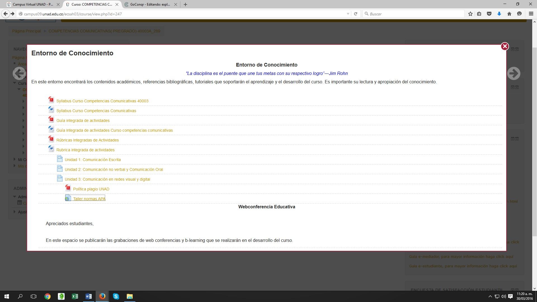537x302 pixels.
Task: Reload the current page
Action: pyautogui.click(x=355, y=14)
